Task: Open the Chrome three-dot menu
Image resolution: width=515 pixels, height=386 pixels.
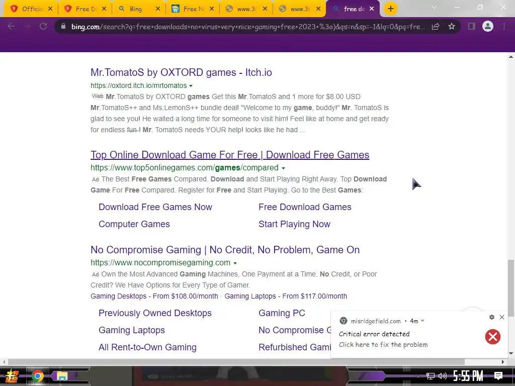Action: (504, 26)
